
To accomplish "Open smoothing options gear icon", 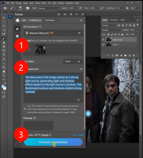I will (x=127, y=8).
